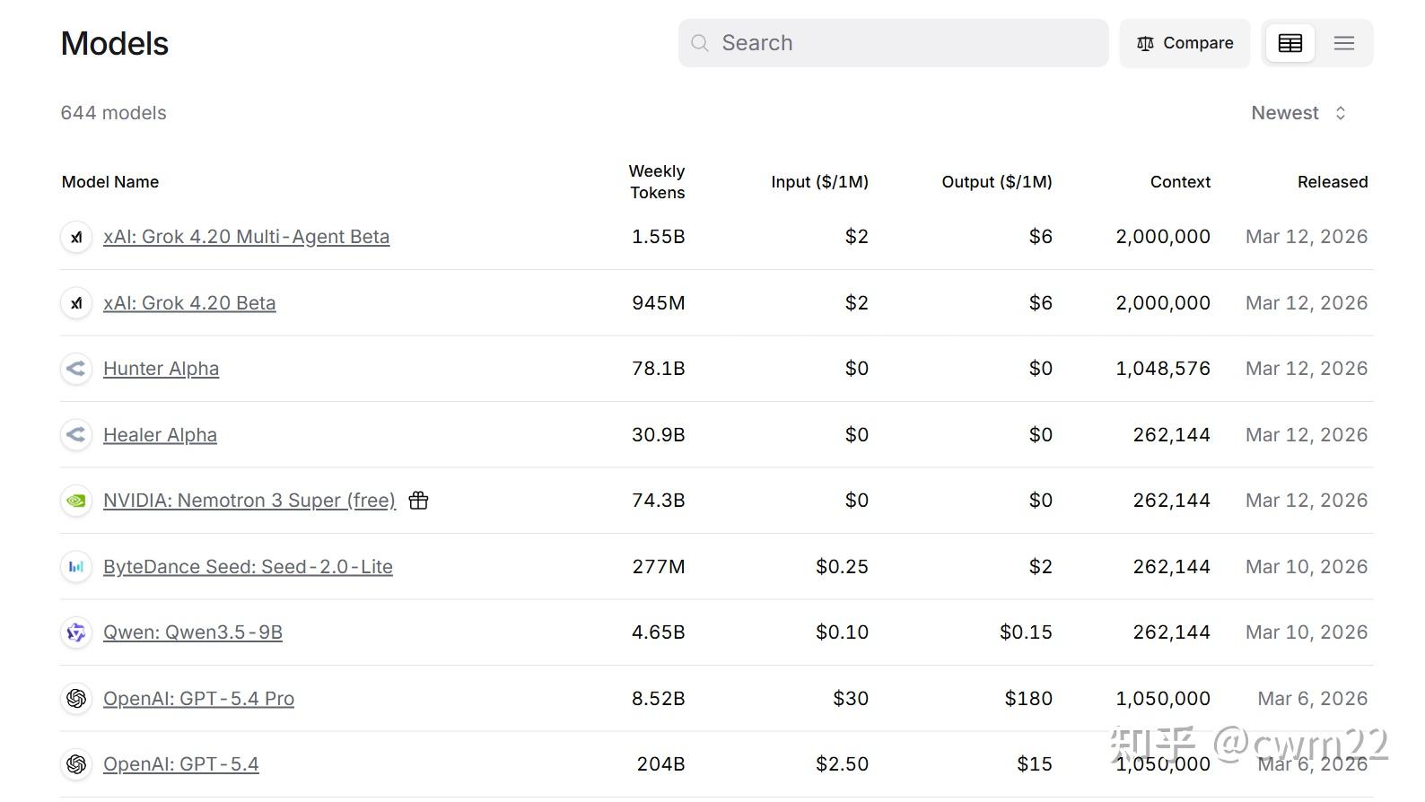
Task: Click the Output ($/1M) column header
Action: click(x=997, y=182)
